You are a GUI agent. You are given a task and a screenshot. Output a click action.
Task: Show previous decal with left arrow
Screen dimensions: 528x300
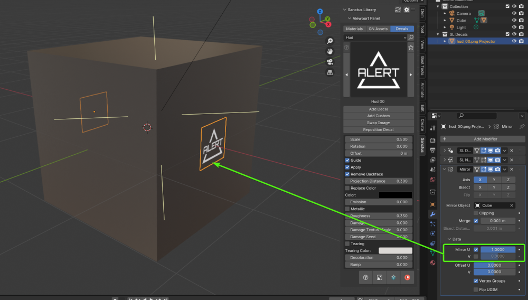346,75
